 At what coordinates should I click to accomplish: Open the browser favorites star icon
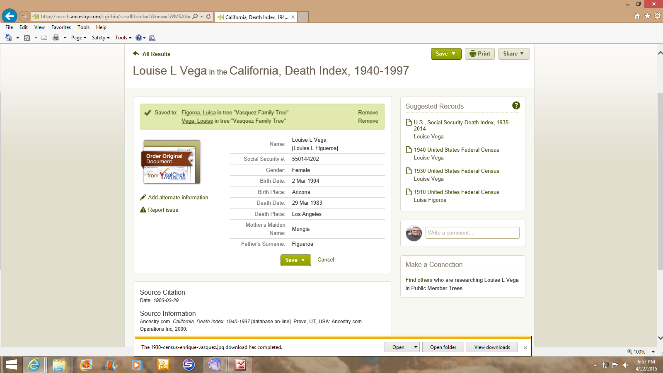(x=647, y=16)
